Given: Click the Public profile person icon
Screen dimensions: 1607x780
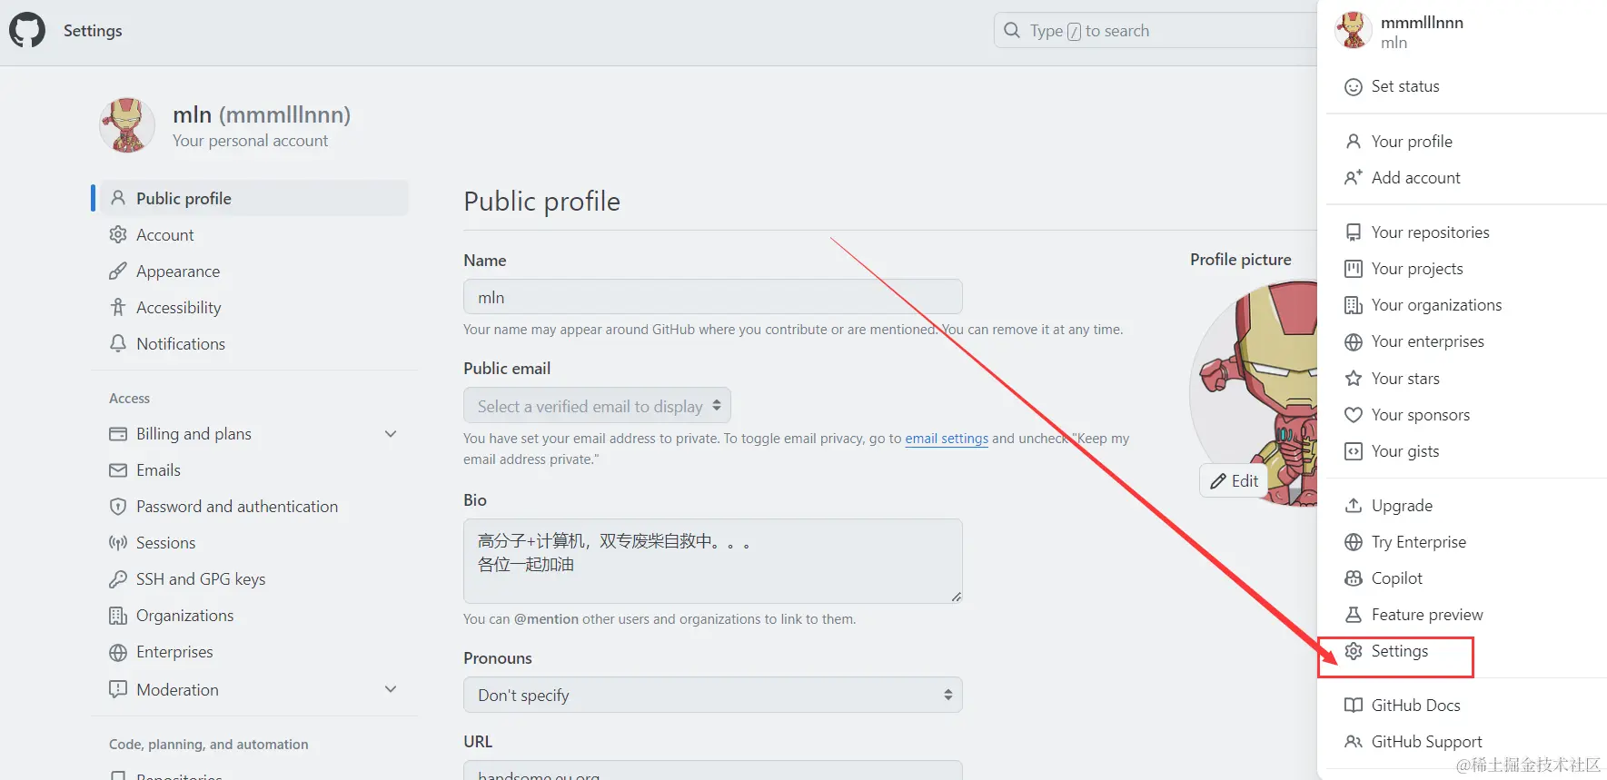Looking at the screenshot, I should [118, 198].
